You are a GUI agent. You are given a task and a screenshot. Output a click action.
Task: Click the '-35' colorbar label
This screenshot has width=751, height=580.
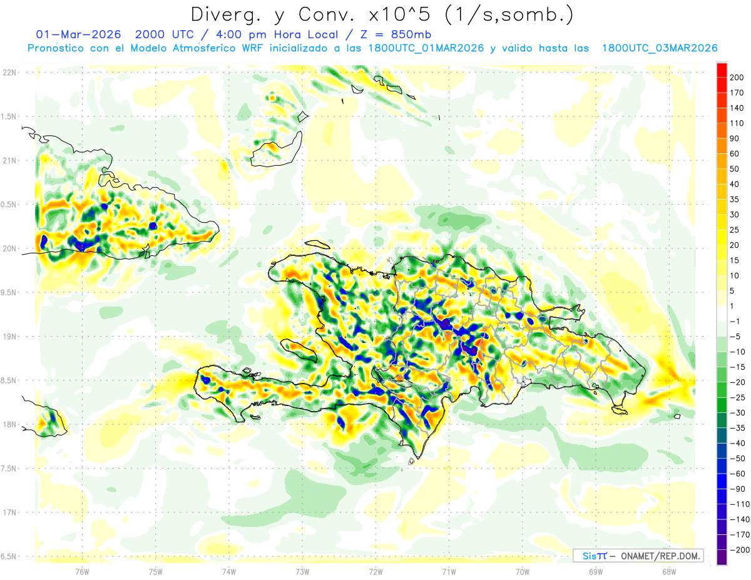click(x=737, y=429)
